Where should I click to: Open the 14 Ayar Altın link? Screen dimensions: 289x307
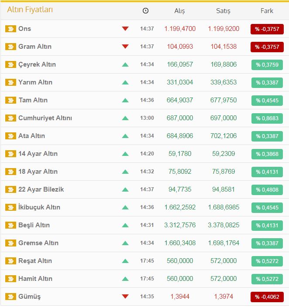tap(38, 154)
